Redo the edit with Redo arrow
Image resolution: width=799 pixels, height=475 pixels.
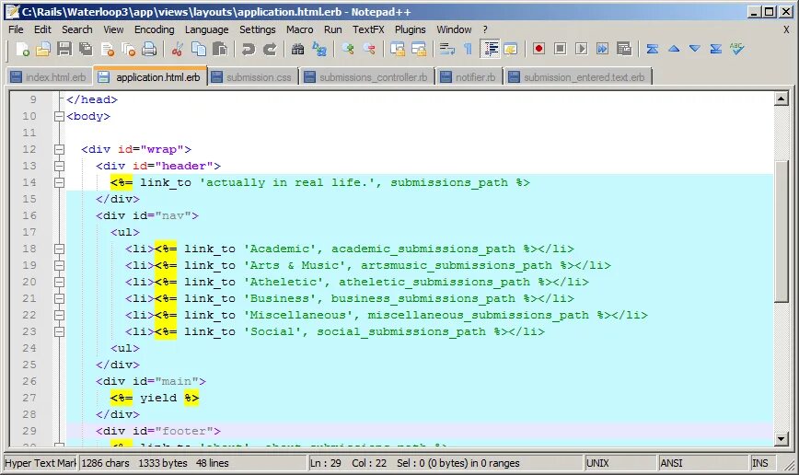270,49
